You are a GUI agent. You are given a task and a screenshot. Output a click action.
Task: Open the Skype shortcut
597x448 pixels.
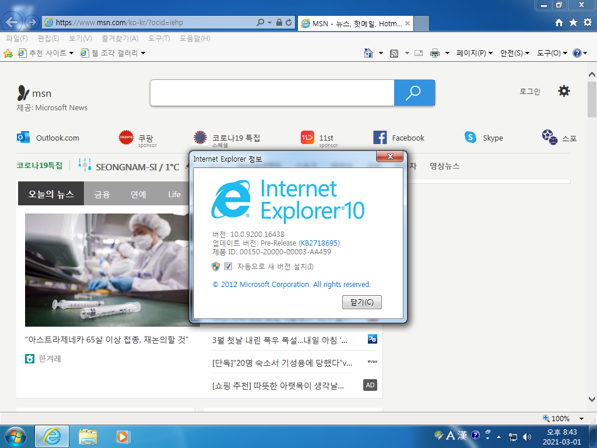484,138
